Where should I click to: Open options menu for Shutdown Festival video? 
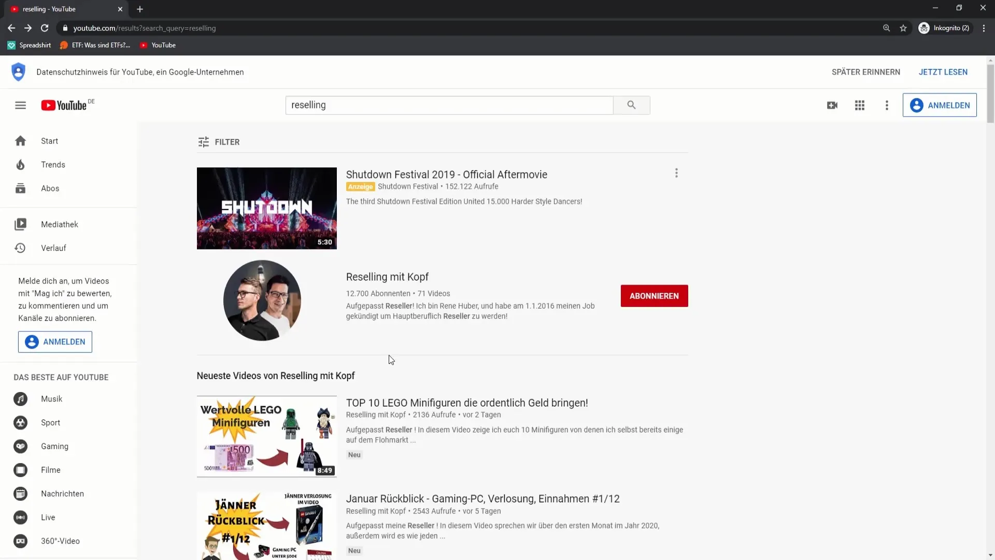(x=676, y=173)
